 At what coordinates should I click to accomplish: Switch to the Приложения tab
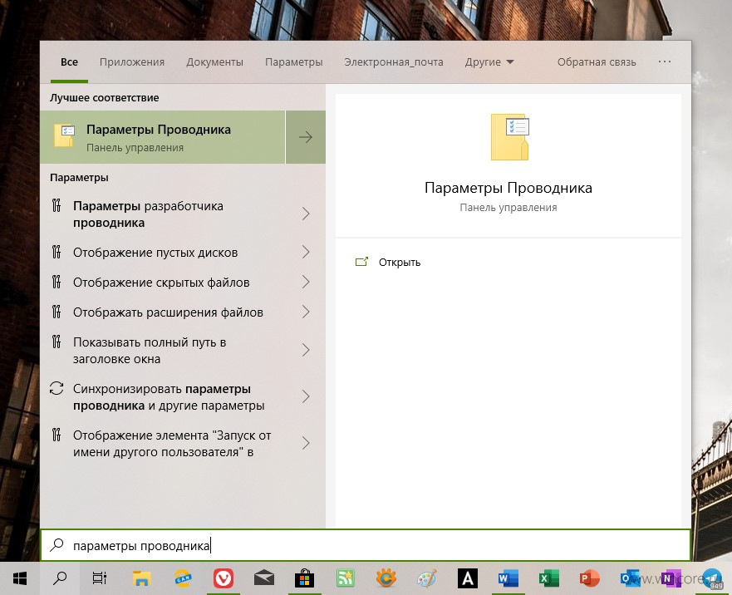[132, 62]
